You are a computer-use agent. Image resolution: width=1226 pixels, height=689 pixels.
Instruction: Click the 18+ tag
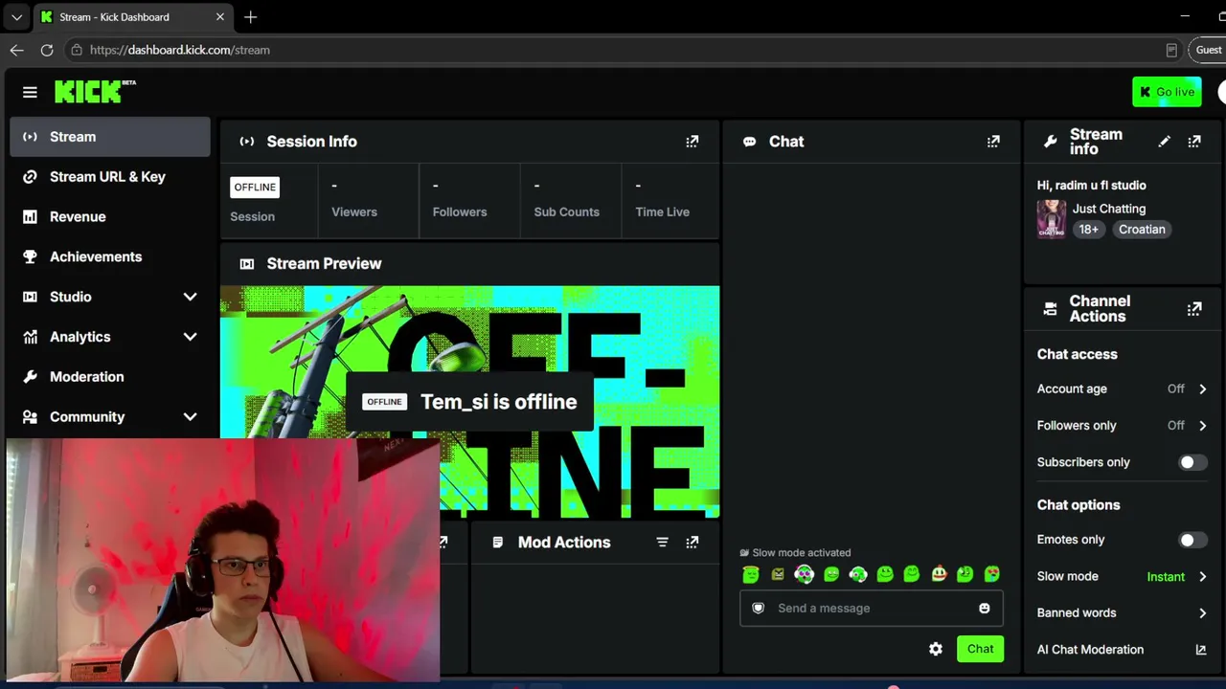click(x=1088, y=230)
